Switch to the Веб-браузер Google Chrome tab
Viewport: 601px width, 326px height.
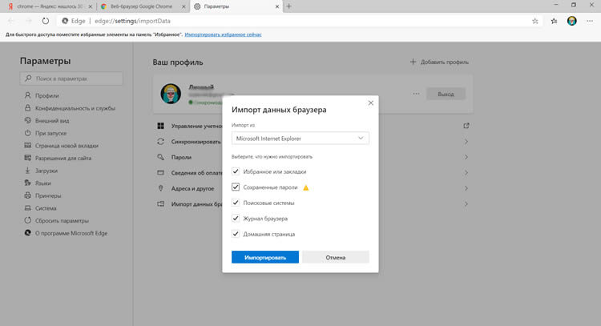click(142, 6)
